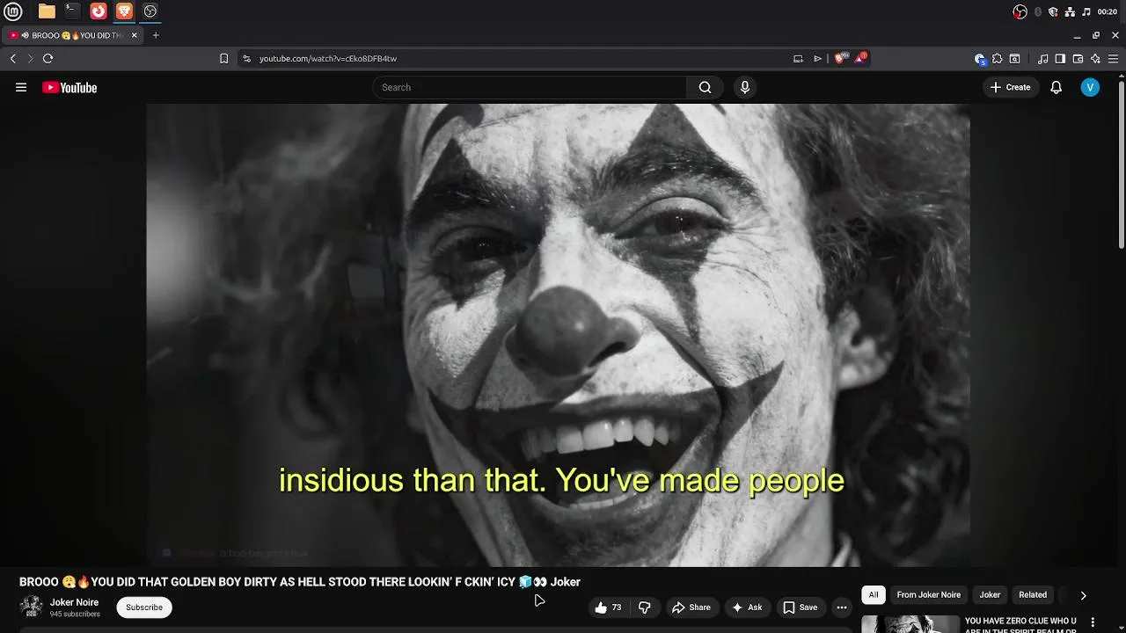Open the OBS Studio panel launcher
This screenshot has width=1126, height=633.
coord(150,11)
